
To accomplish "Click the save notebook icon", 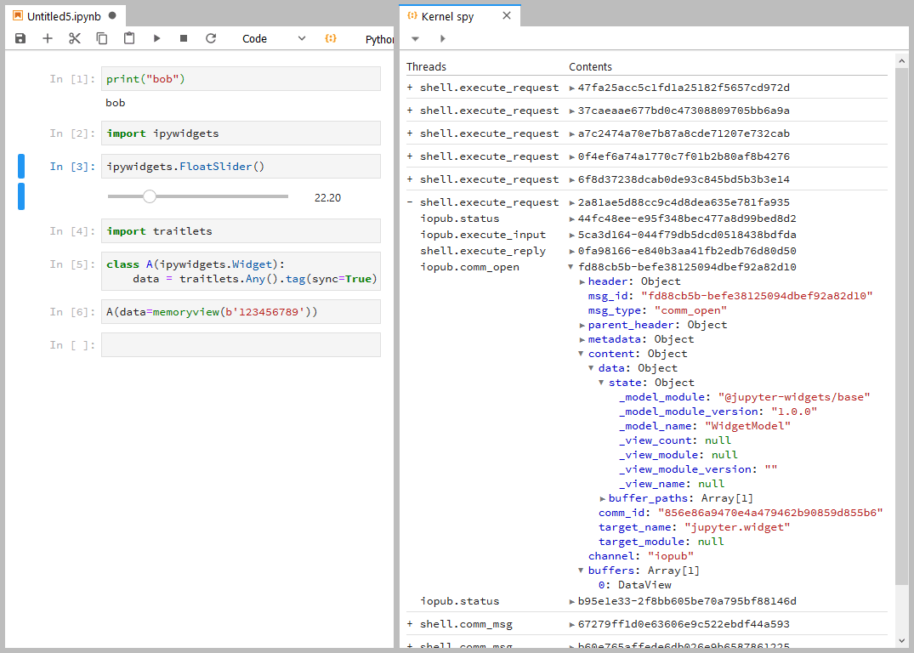I will pos(20,38).
